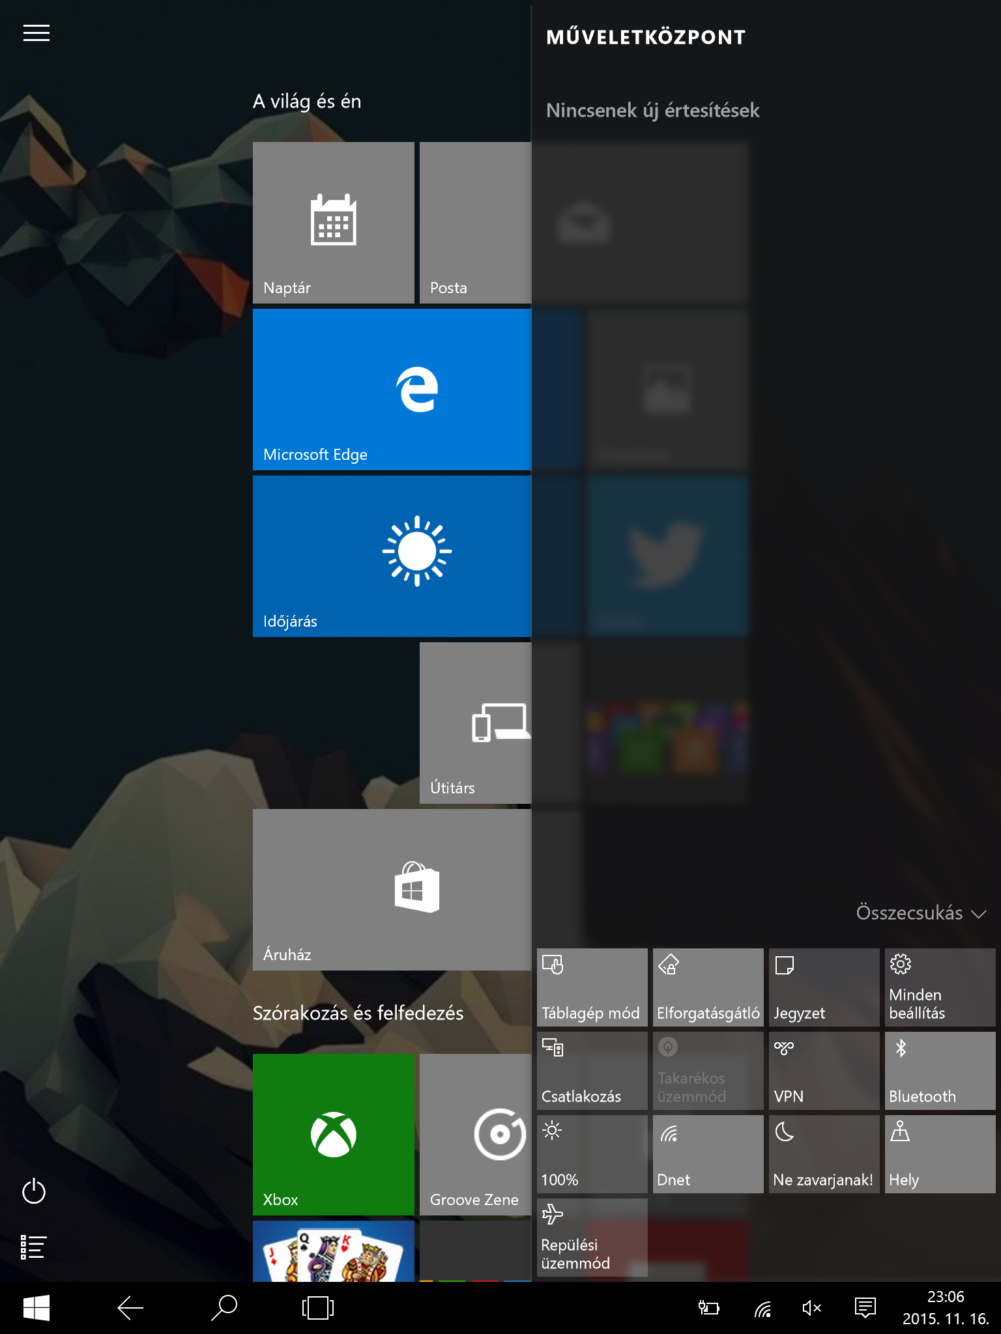The height and width of the screenshot is (1334, 1001).
Task: Click the Jegyzet note button
Action: 824,987
